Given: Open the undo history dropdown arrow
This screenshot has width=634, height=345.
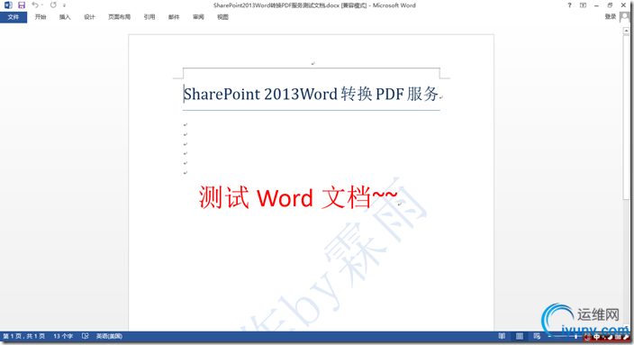Looking at the screenshot, I should [42, 5].
